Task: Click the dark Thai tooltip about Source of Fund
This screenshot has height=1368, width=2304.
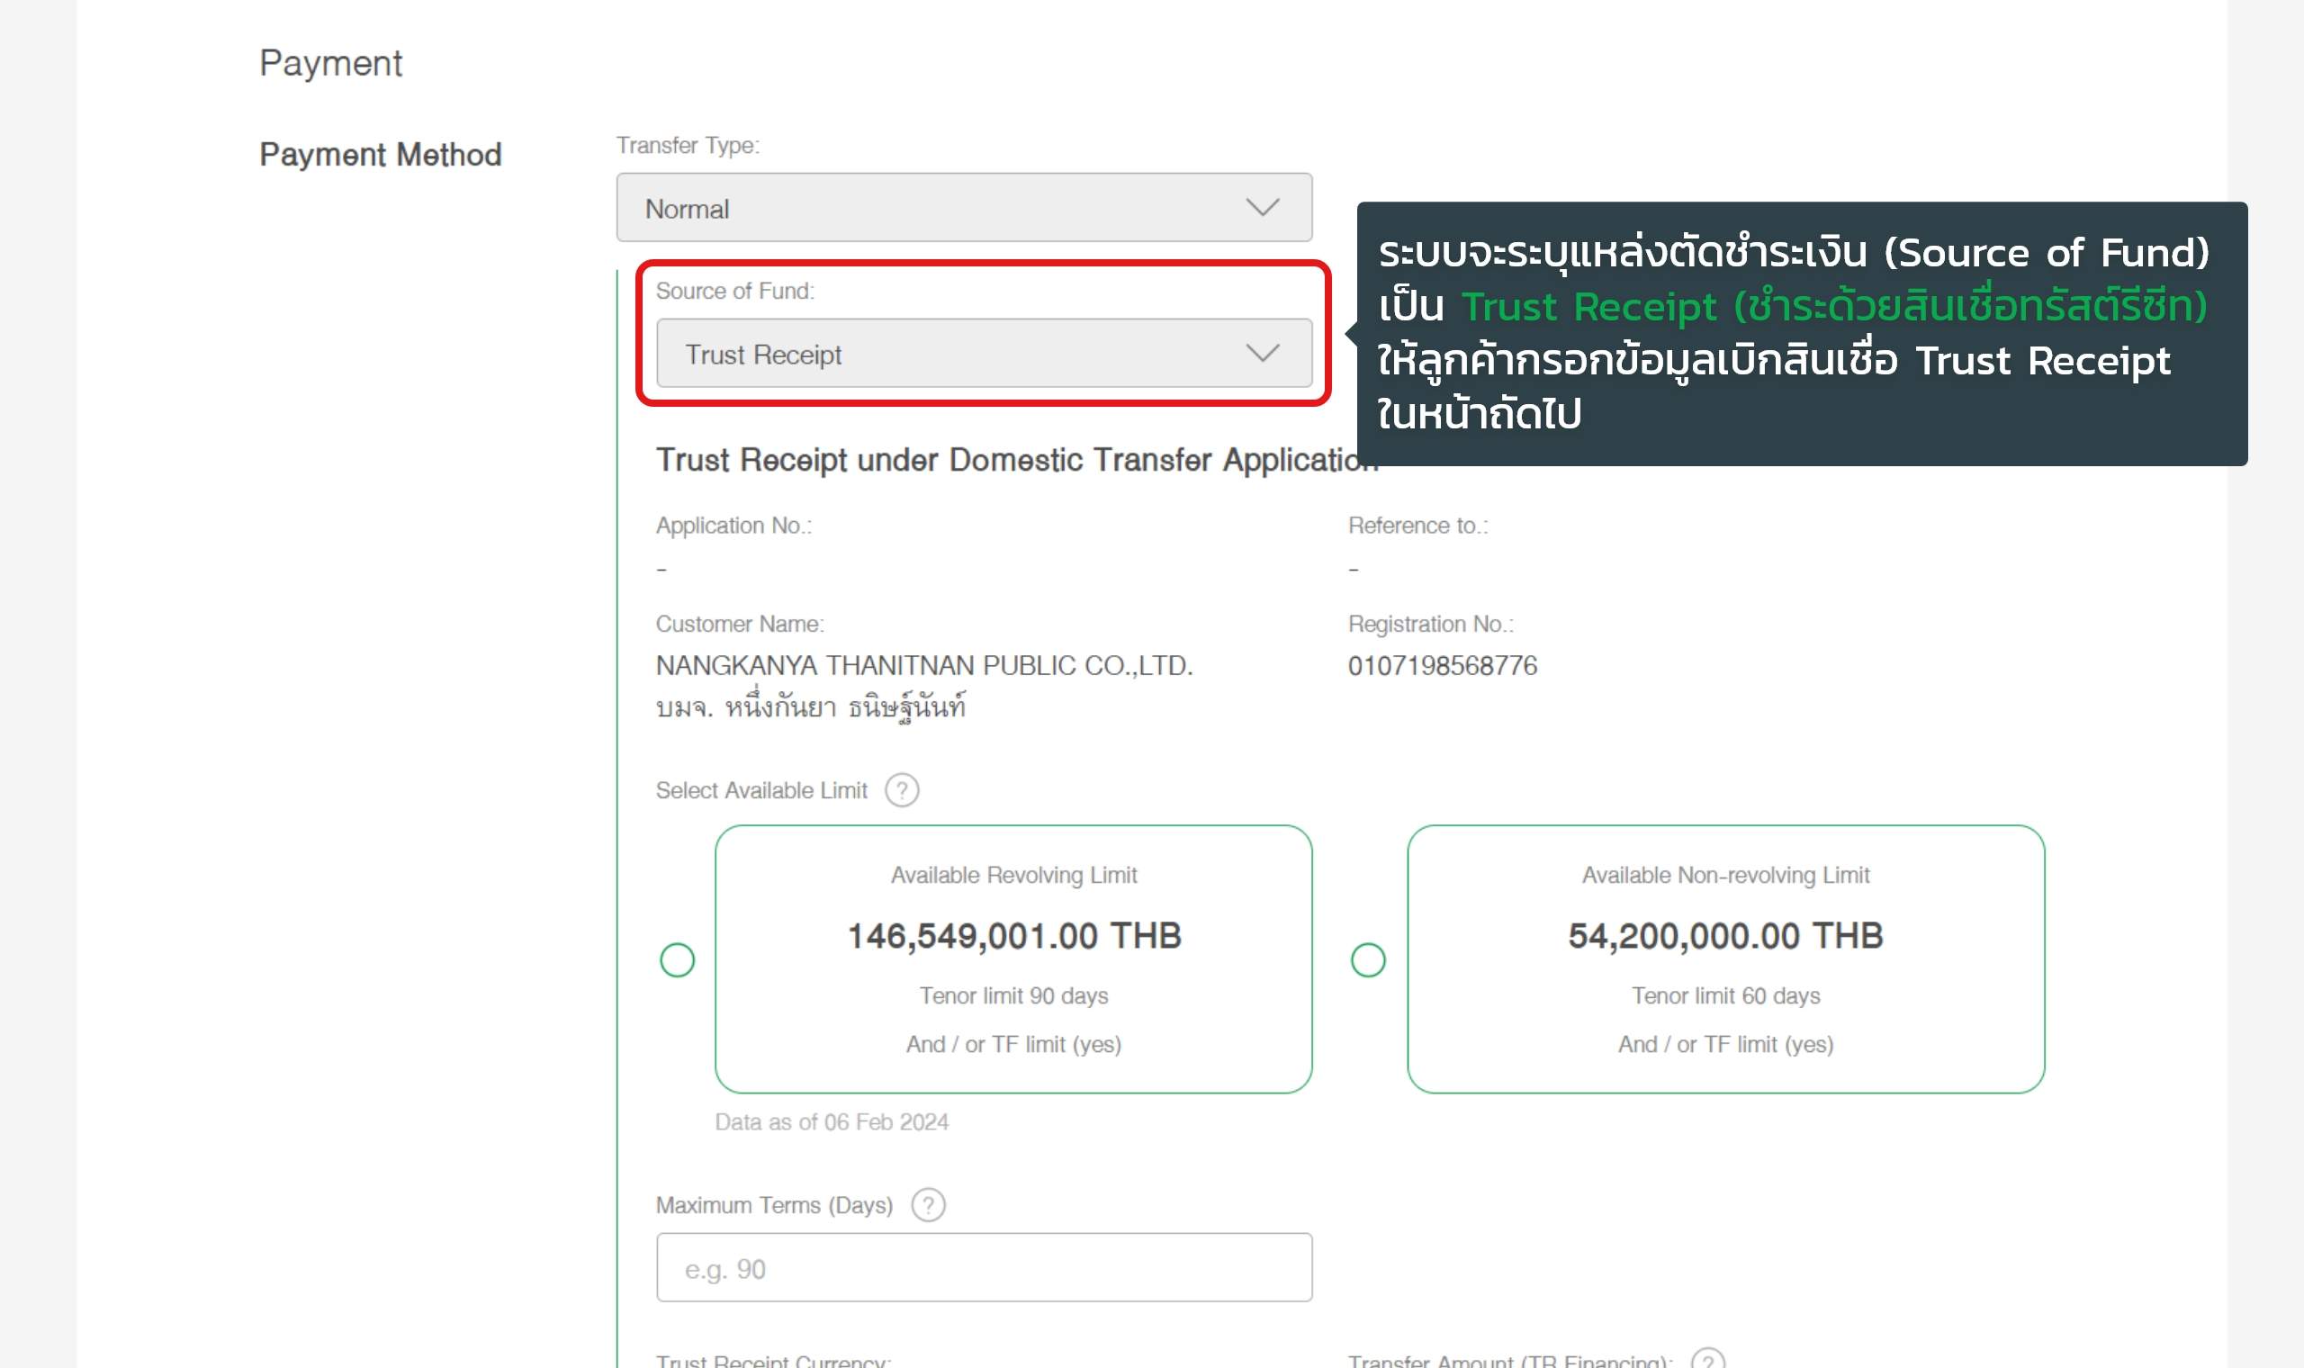Action: 1801,333
